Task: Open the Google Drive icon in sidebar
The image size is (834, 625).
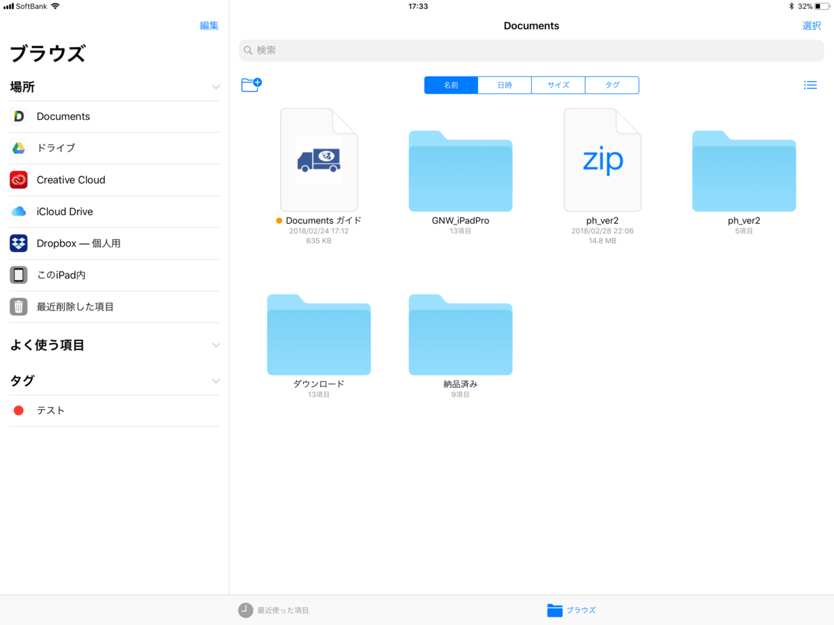Action: (19, 148)
